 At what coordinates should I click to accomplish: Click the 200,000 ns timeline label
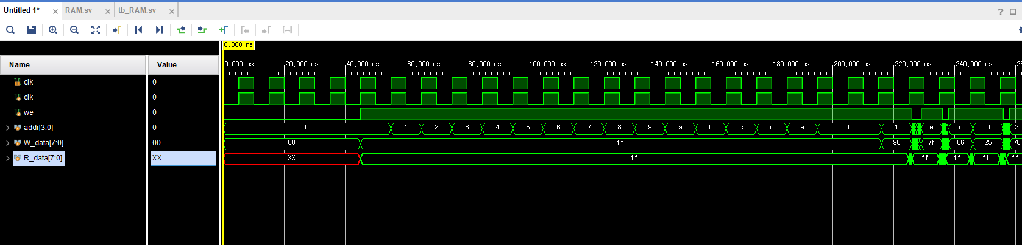[x=852, y=64]
